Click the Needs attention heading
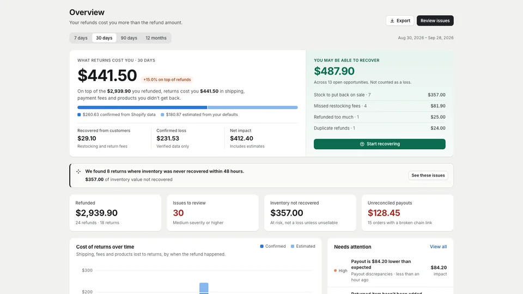This screenshot has width=523, height=294. pos(352,247)
